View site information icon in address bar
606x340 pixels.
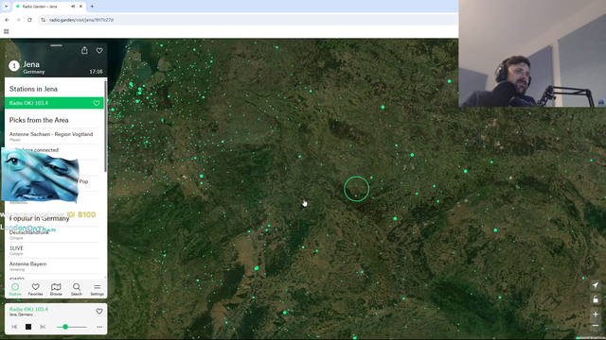43,20
